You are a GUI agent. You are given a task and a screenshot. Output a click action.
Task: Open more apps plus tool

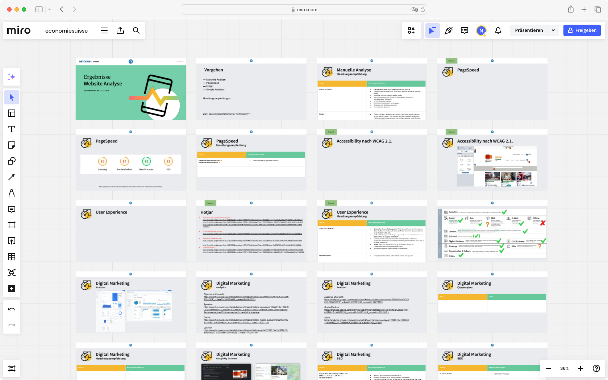(x=12, y=289)
